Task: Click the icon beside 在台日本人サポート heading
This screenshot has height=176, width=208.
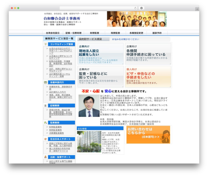Action: [x=45, y=139]
